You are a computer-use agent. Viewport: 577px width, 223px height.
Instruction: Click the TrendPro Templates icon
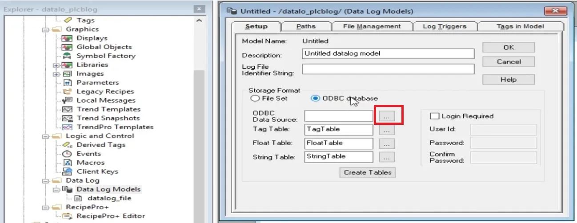tap(68, 127)
